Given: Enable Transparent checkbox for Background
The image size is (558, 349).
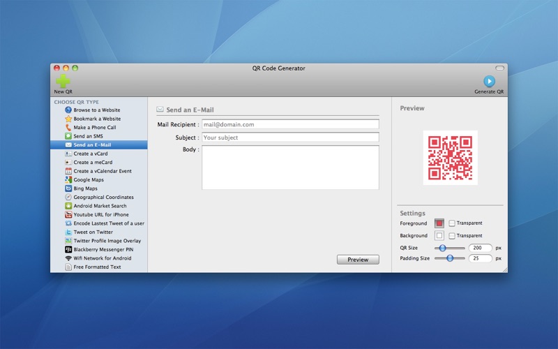Looking at the screenshot, I should (452, 236).
